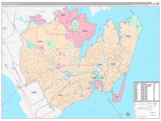Click the 23665 ZIP label on the map

click(x=85, y=31)
